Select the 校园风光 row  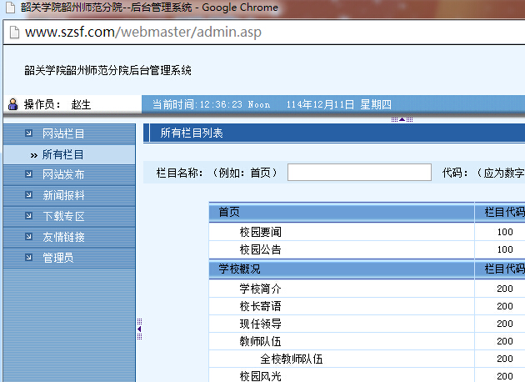tap(367, 375)
